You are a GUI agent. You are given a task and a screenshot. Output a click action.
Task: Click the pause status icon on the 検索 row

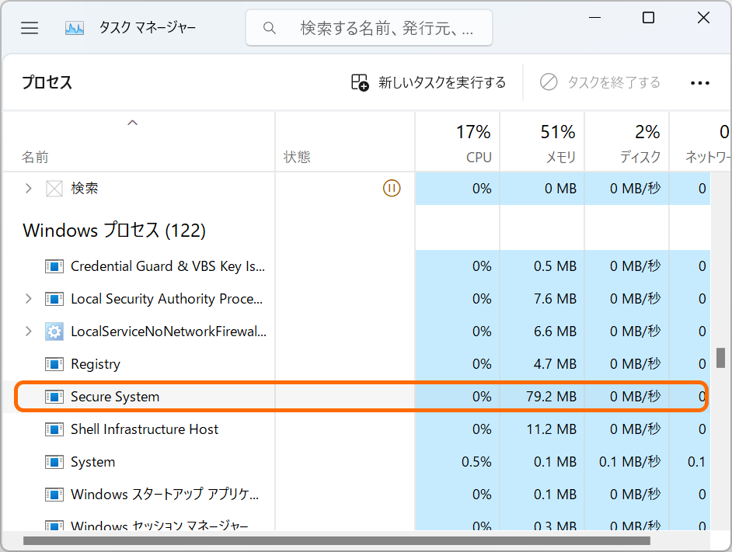(392, 188)
